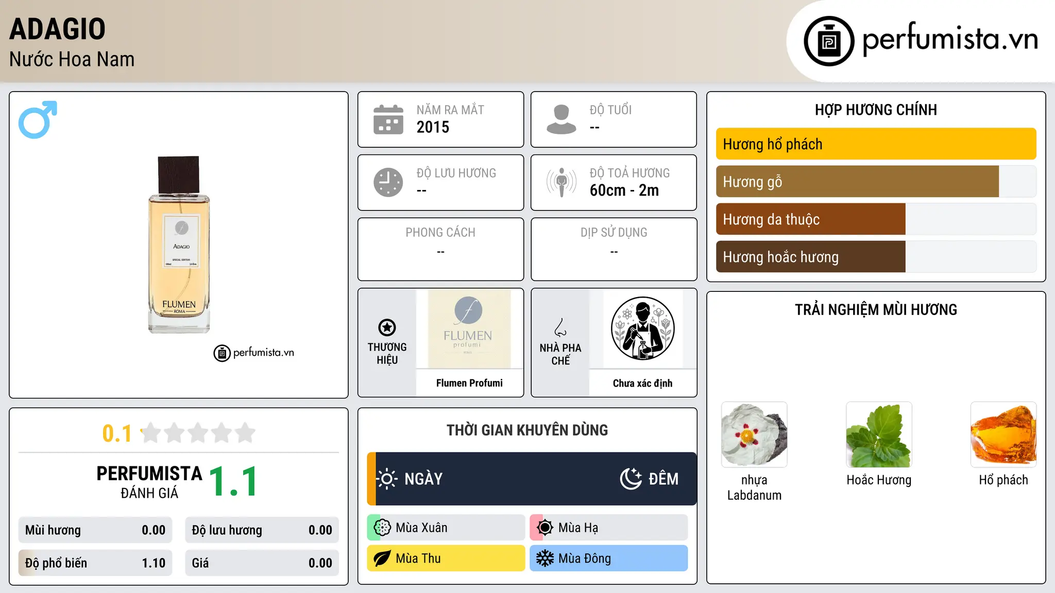Click the Thời gian khuyên dùng heading
1055x593 pixels.
pyautogui.click(x=527, y=430)
